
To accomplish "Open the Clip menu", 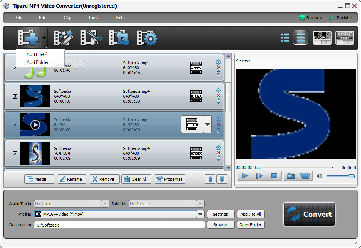I will [67, 18].
